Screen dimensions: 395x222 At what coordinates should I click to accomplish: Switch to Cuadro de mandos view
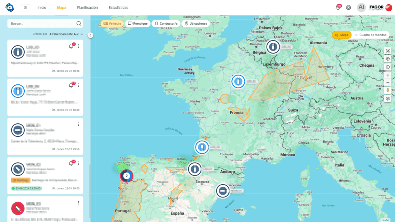[x=370, y=35]
